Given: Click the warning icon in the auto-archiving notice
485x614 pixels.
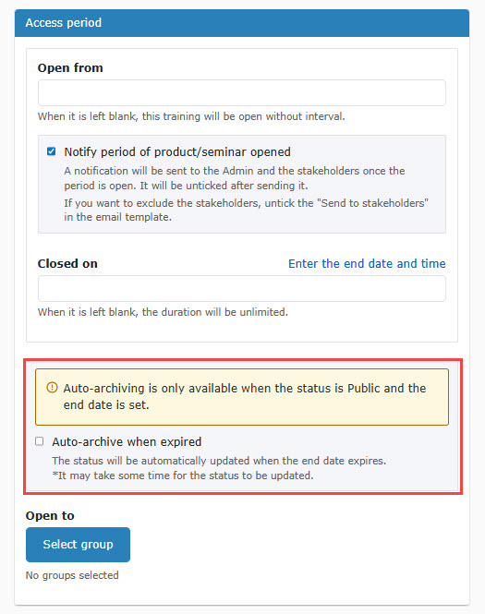Looking at the screenshot, I should tap(52, 388).
